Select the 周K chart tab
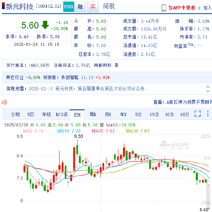This screenshot has width=212, height=212. tap(93, 114)
